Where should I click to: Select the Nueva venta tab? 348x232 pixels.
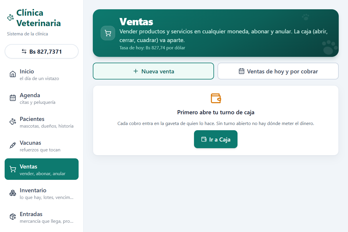click(x=153, y=71)
